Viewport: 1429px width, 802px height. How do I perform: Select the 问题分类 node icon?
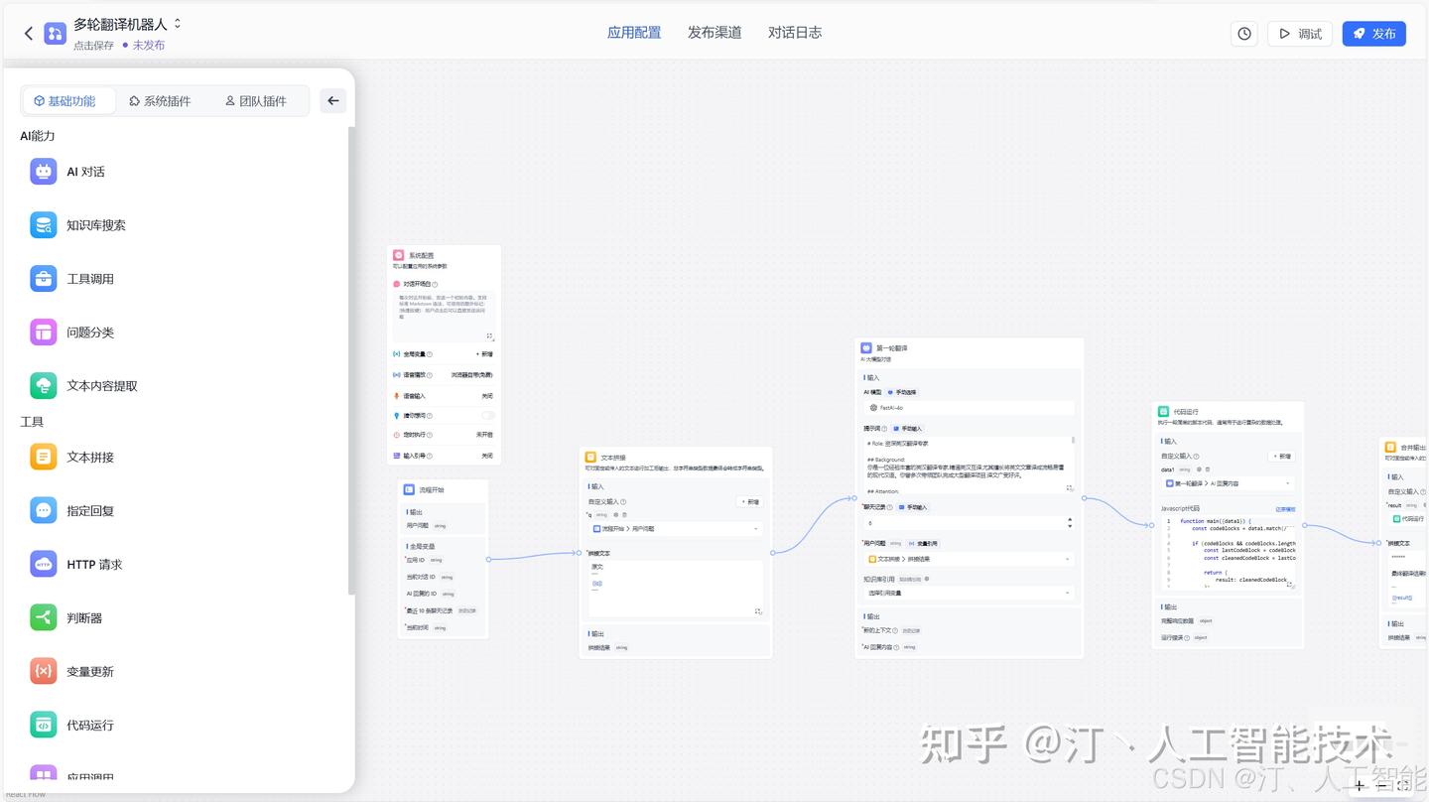(43, 332)
